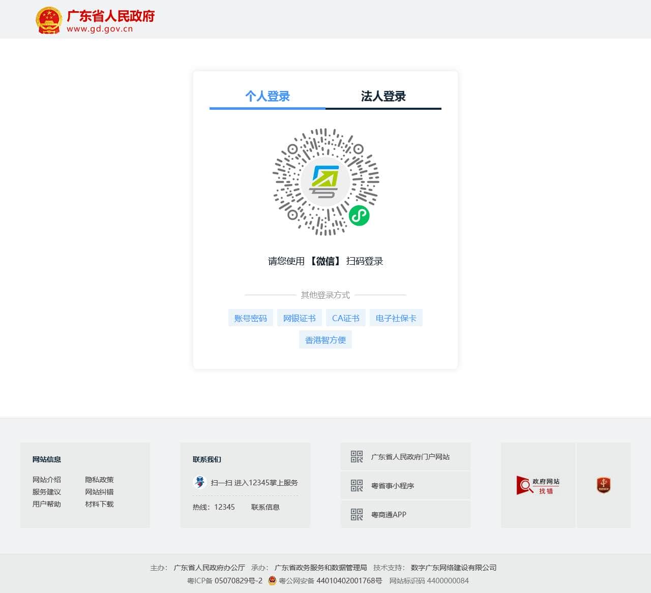Choose CA证书 login method

[x=346, y=318]
